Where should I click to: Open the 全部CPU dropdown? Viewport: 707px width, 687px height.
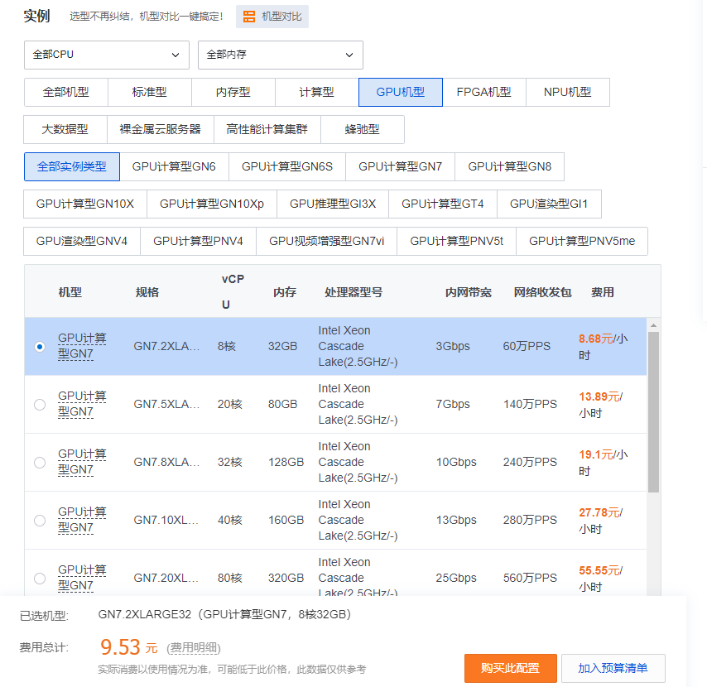point(107,55)
